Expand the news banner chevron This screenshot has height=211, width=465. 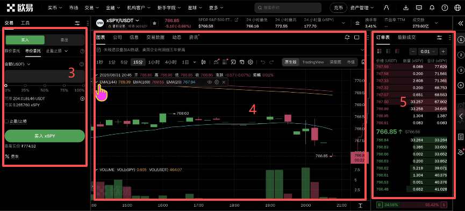[x=362, y=50]
